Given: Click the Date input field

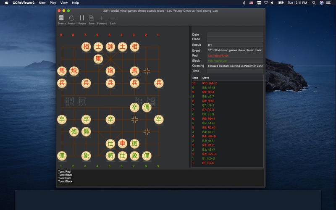Looking at the screenshot, I should pos(235,34).
